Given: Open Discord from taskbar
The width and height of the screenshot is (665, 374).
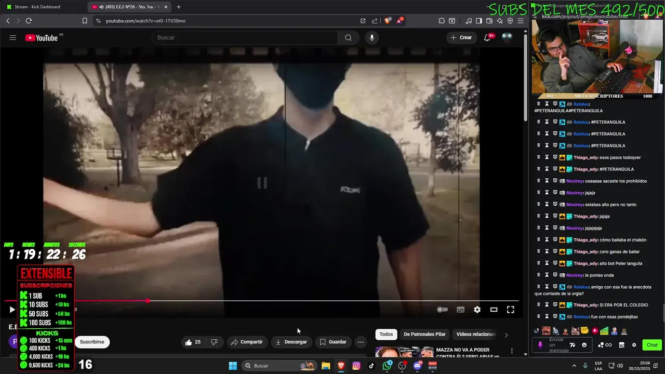Looking at the screenshot, I should 418,366.
